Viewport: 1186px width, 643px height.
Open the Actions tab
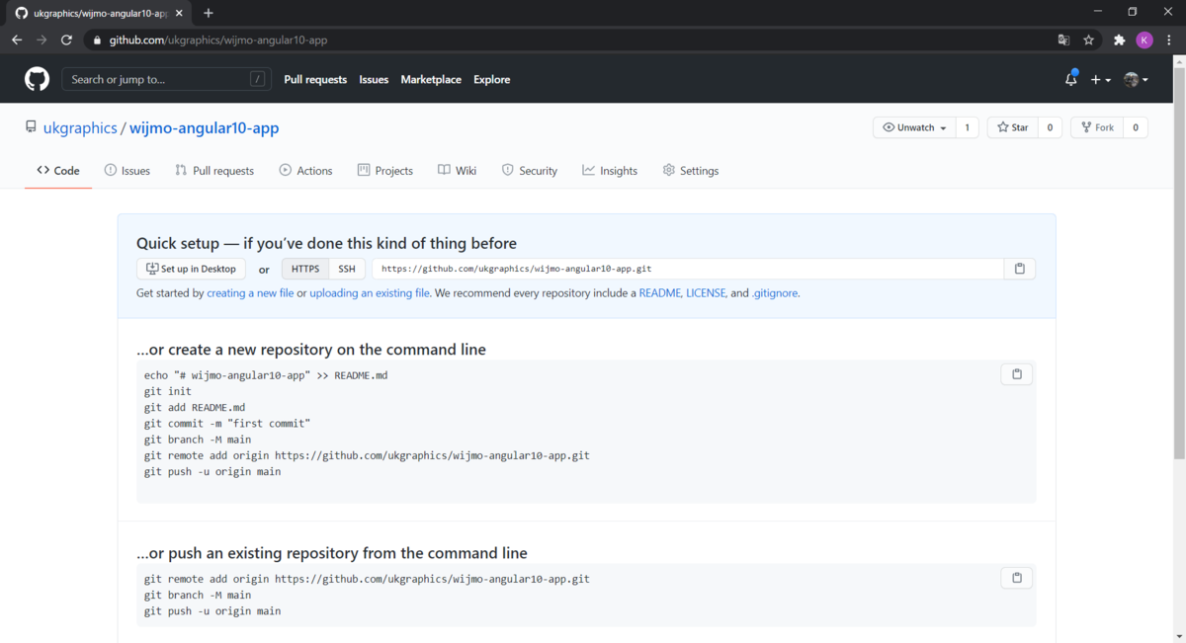pos(305,171)
